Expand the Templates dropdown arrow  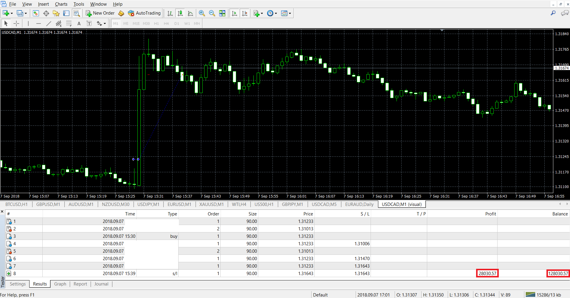290,13
